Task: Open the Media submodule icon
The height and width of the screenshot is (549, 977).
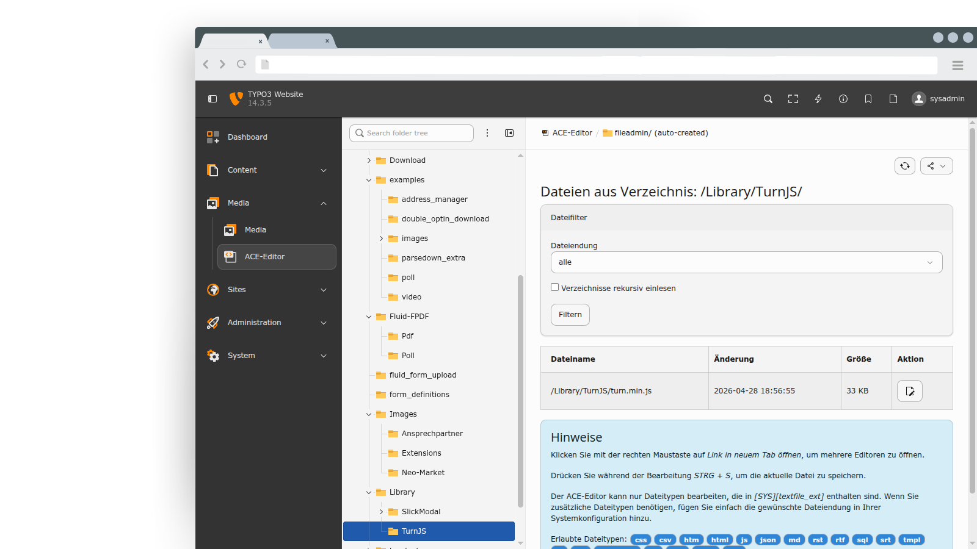Action: [230, 230]
